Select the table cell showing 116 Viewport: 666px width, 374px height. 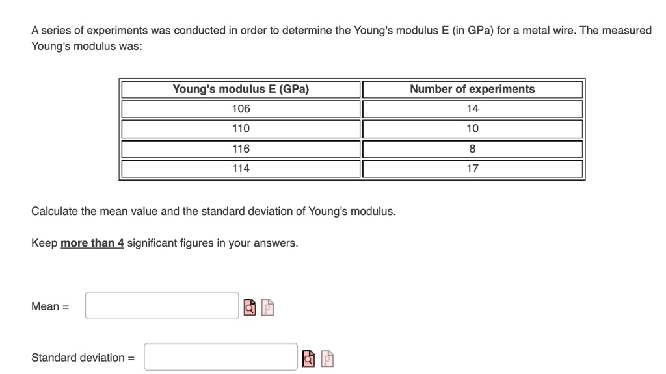(x=241, y=149)
